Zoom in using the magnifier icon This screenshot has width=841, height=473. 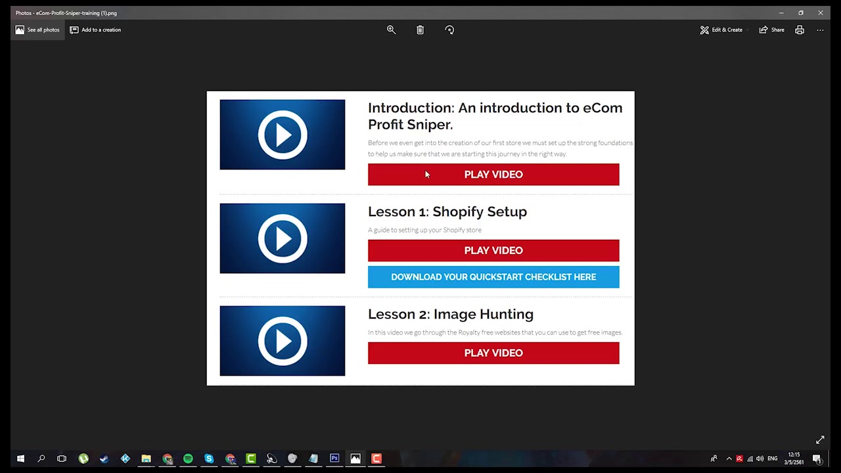pyautogui.click(x=391, y=30)
